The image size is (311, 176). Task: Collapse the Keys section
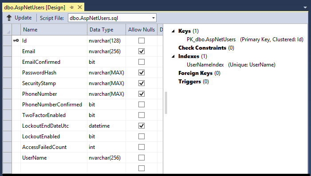[x=173, y=31]
